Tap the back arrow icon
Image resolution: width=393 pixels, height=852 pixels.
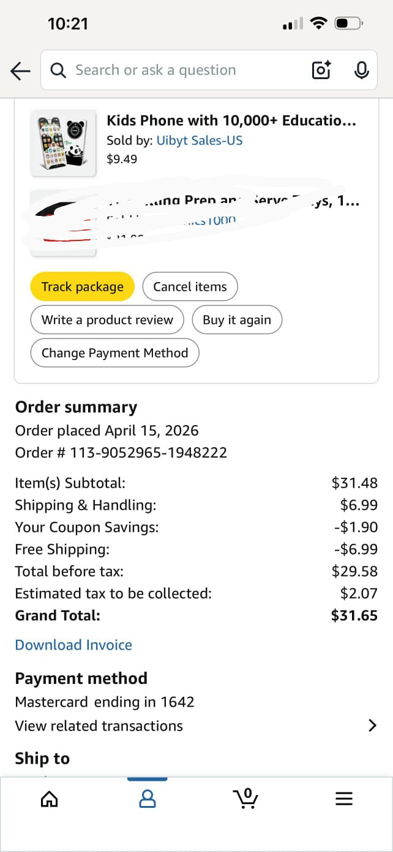pos(20,71)
